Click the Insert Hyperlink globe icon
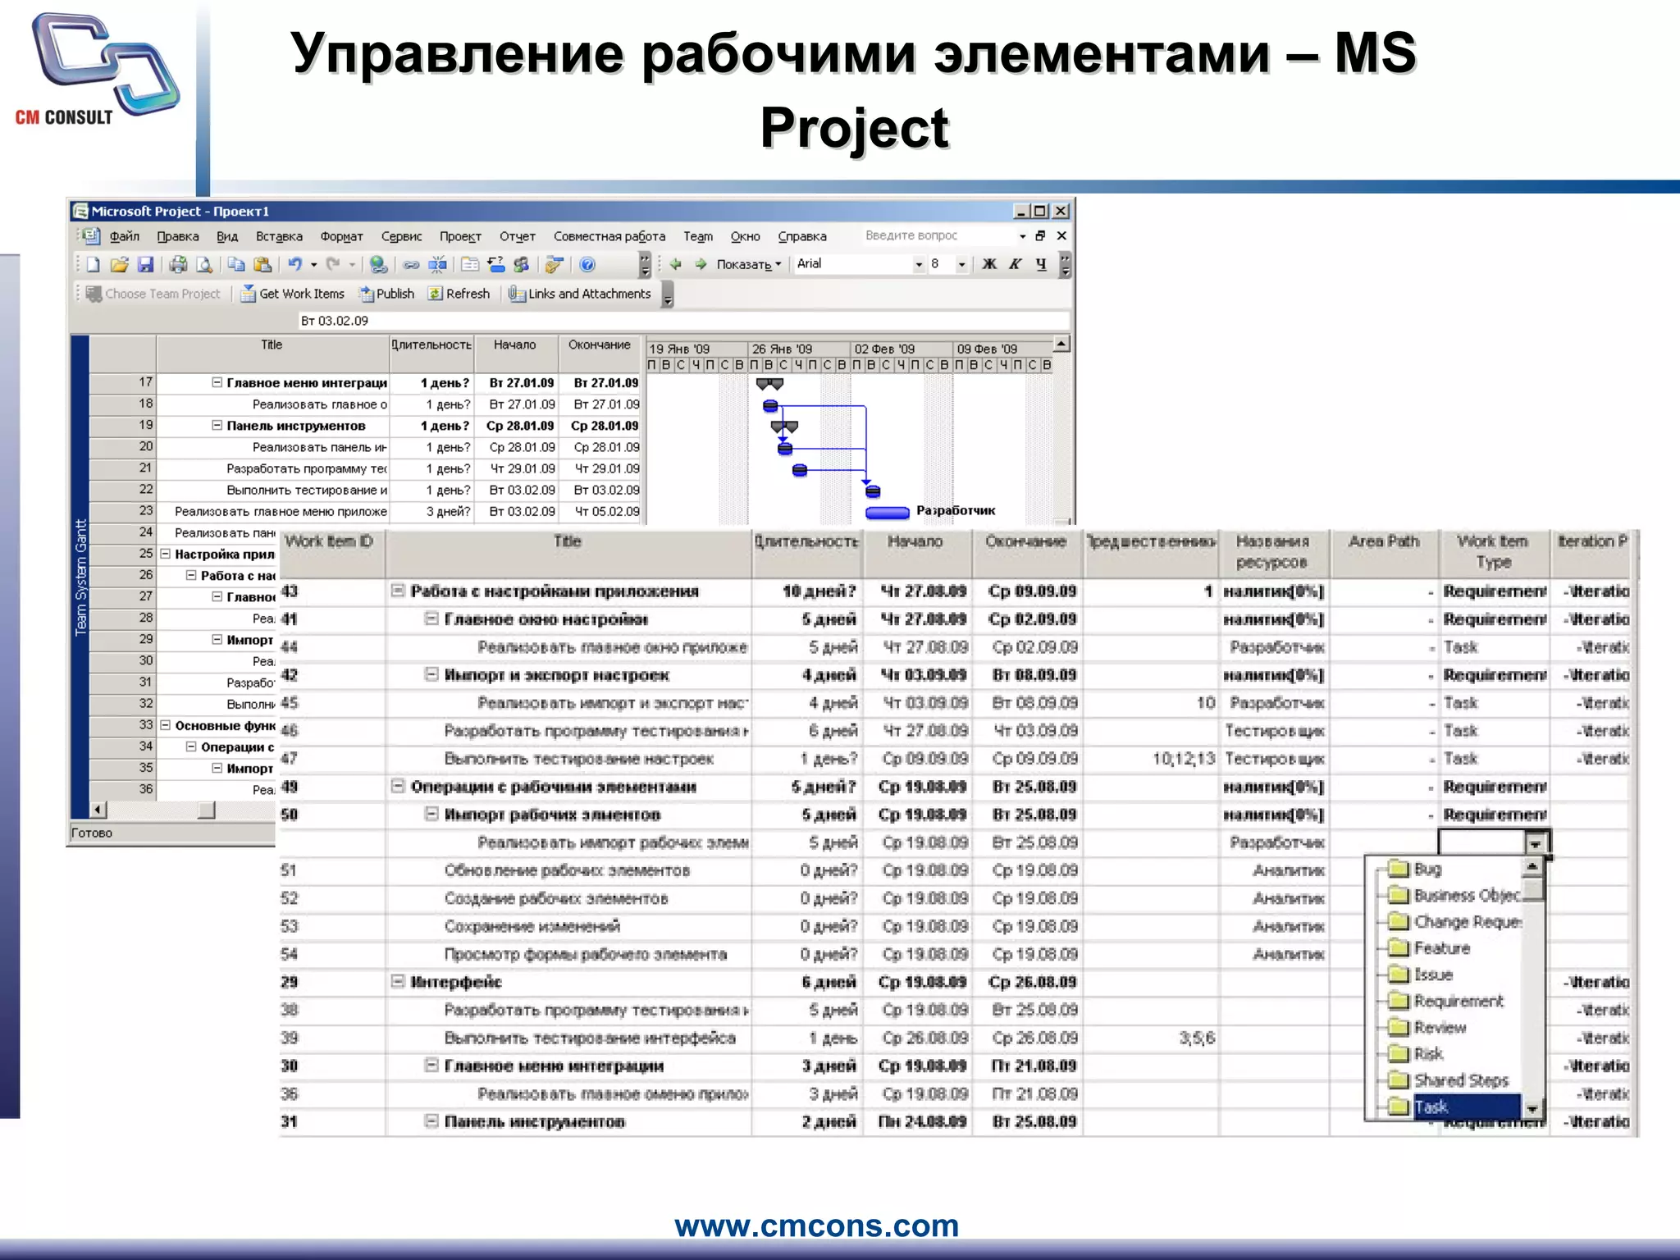The image size is (1680, 1260). [378, 264]
